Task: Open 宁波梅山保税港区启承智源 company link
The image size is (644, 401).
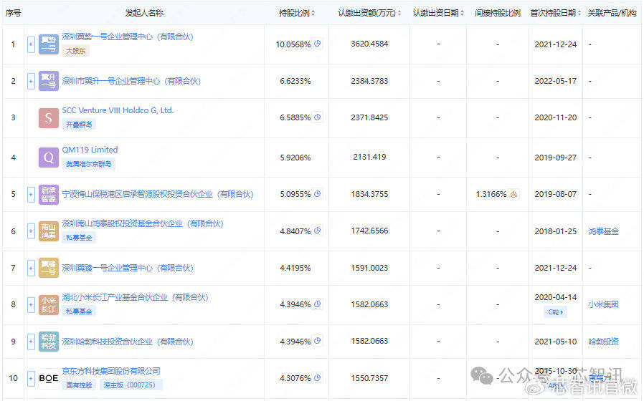Action: pyautogui.click(x=158, y=194)
